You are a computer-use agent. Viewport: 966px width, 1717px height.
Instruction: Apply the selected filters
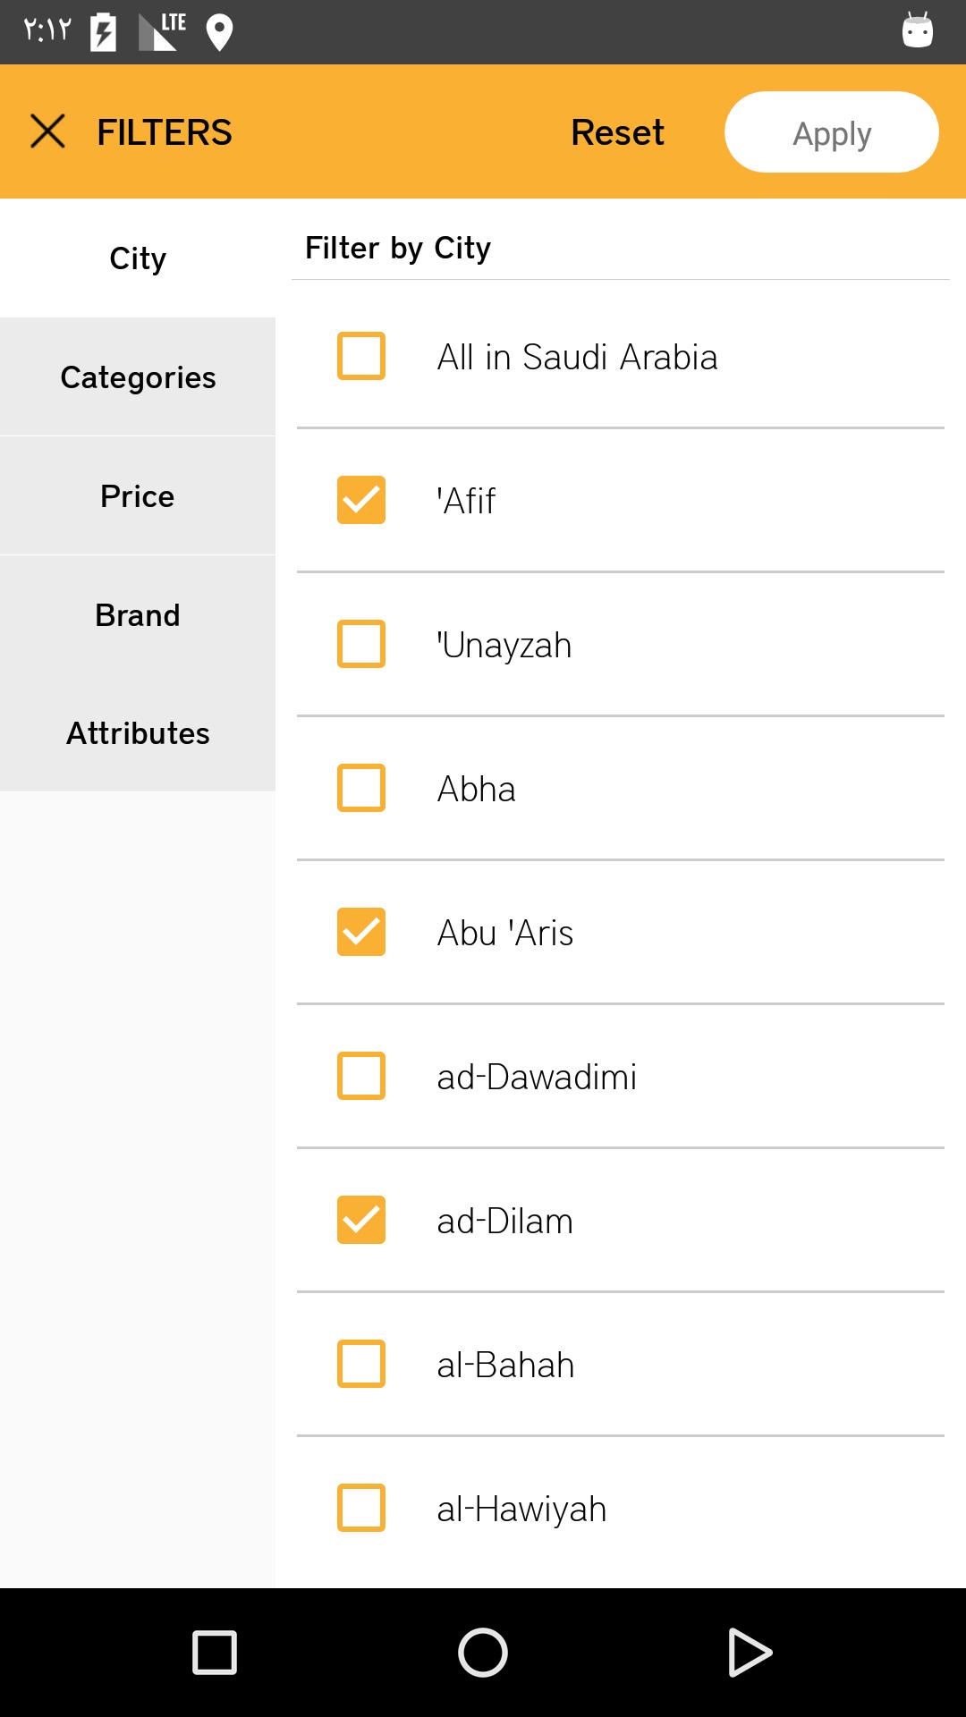point(832,132)
